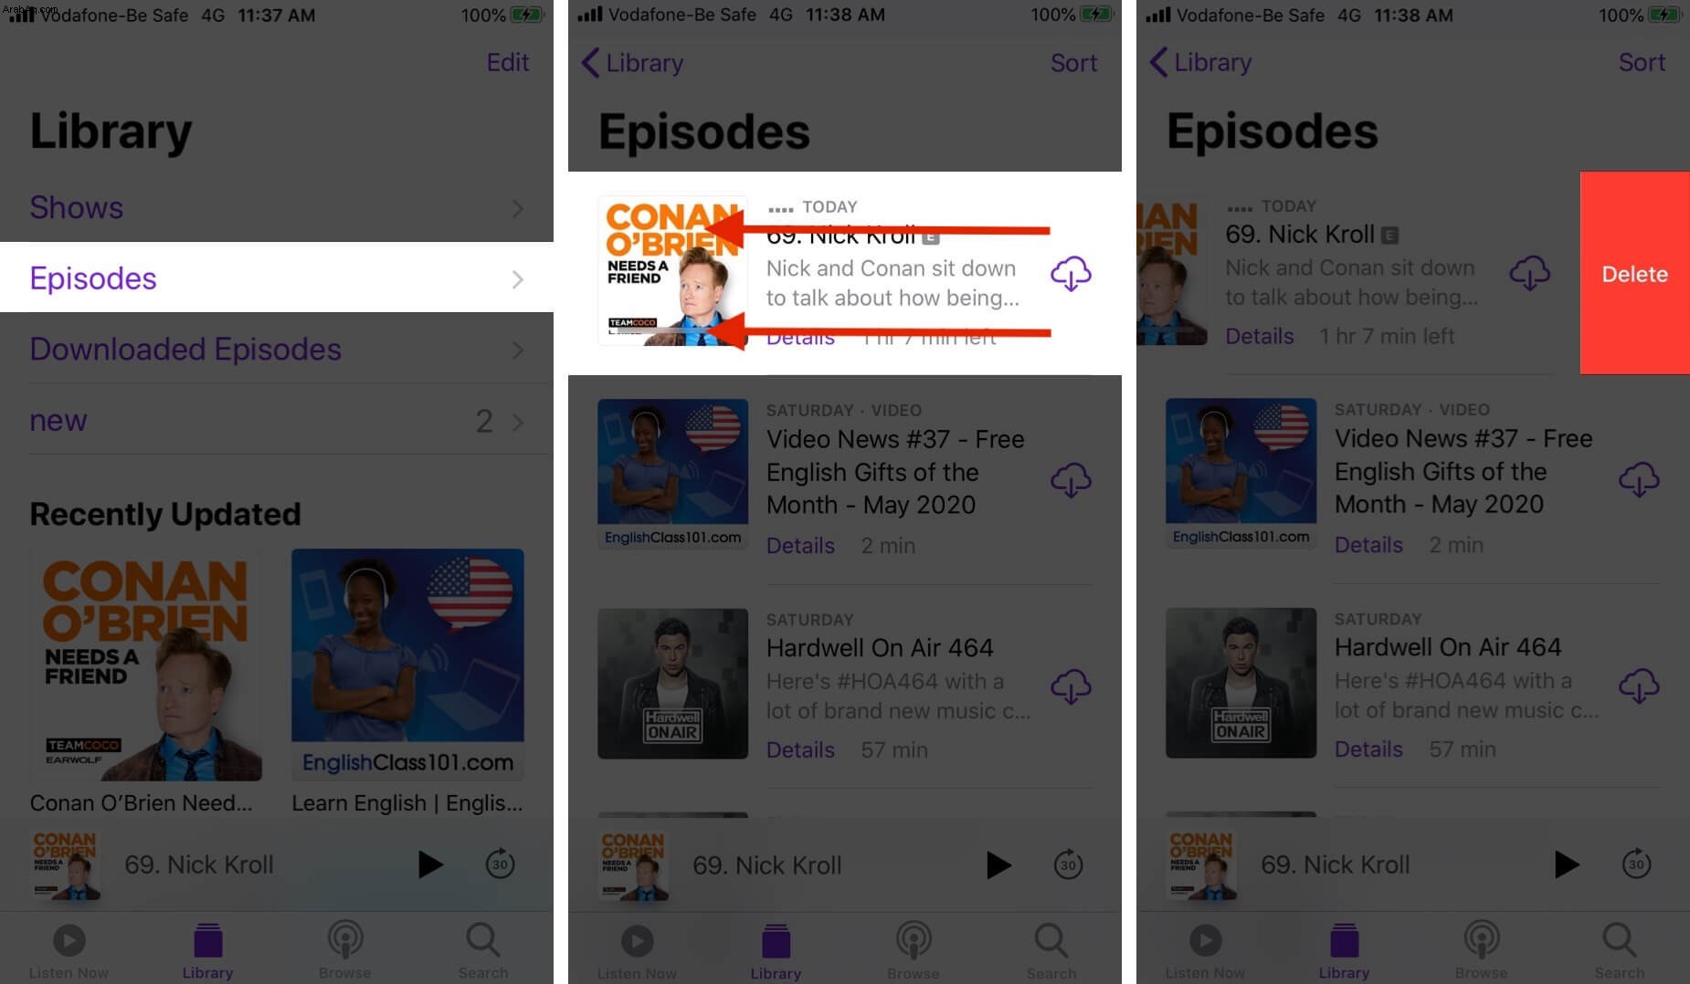Download Hardwell On Air 464 in middle screen
The image size is (1690, 984).
click(x=1071, y=686)
